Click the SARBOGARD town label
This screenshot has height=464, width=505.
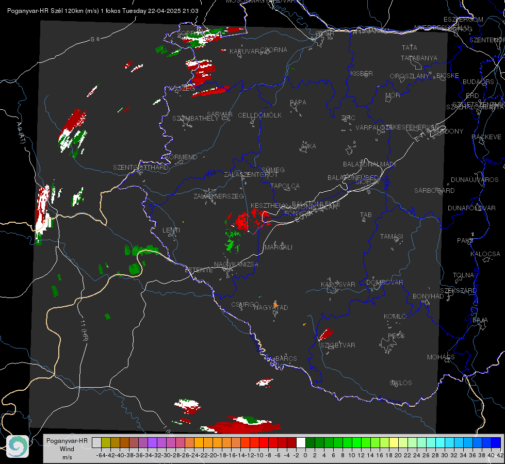(x=434, y=191)
